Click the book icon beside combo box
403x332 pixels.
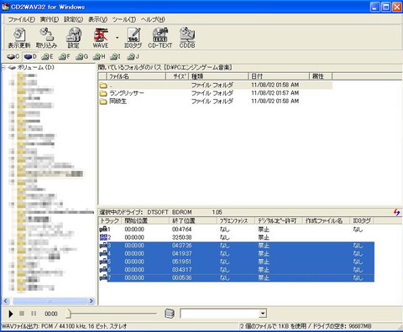click(170, 314)
